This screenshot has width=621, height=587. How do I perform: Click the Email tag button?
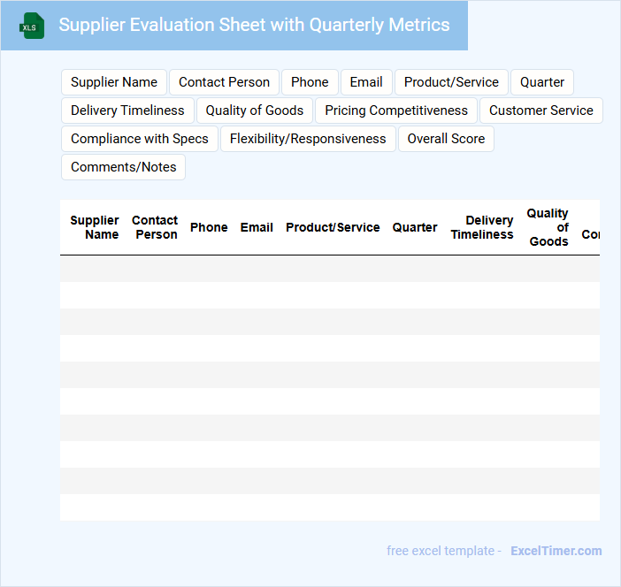coord(366,82)
